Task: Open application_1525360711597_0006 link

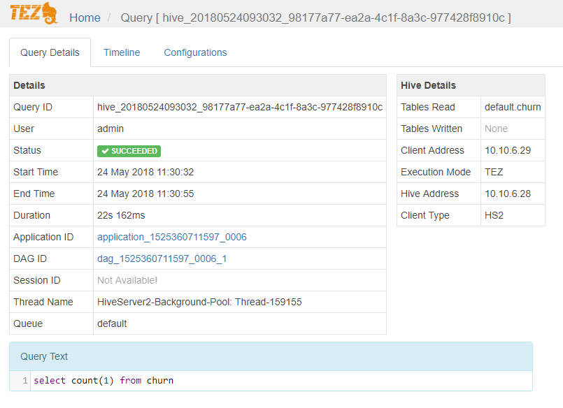Action: click(x=172, y=237)
